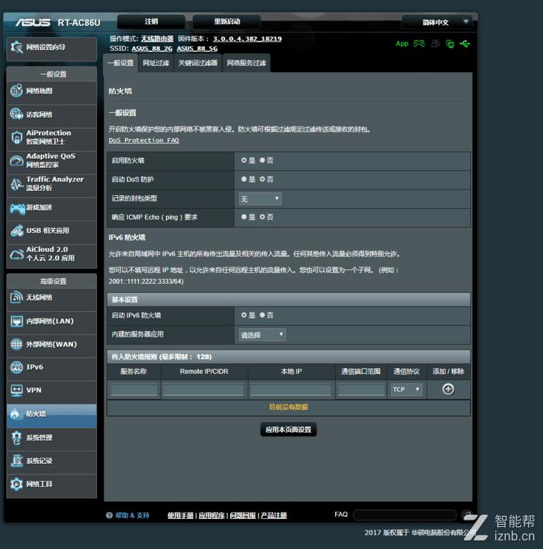This screenshot has height=549, width=543.
Task: Open the 使用手册 footer link
Action: point(180,515)
